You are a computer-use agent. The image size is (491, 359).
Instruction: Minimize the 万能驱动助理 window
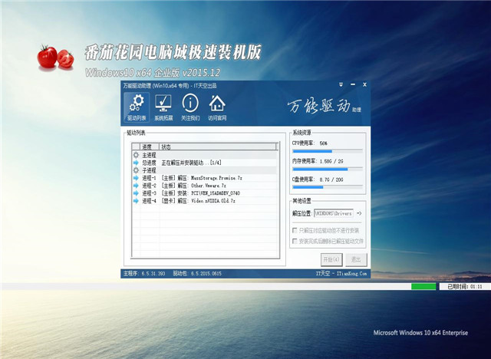[353, 84]
